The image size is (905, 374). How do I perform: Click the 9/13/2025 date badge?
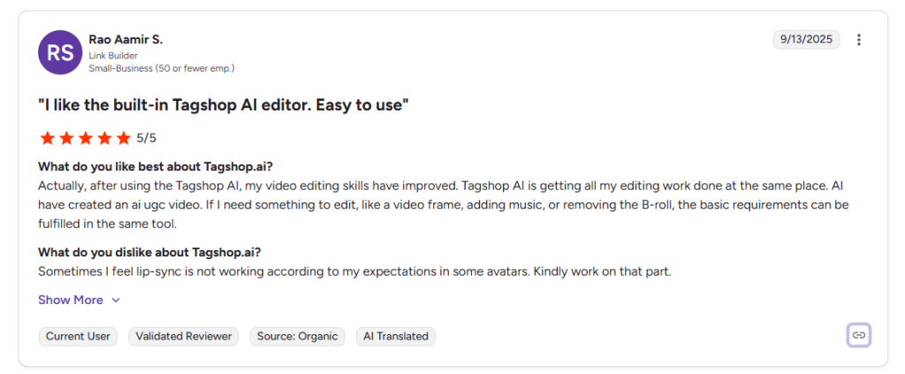[x=806, y=40]
